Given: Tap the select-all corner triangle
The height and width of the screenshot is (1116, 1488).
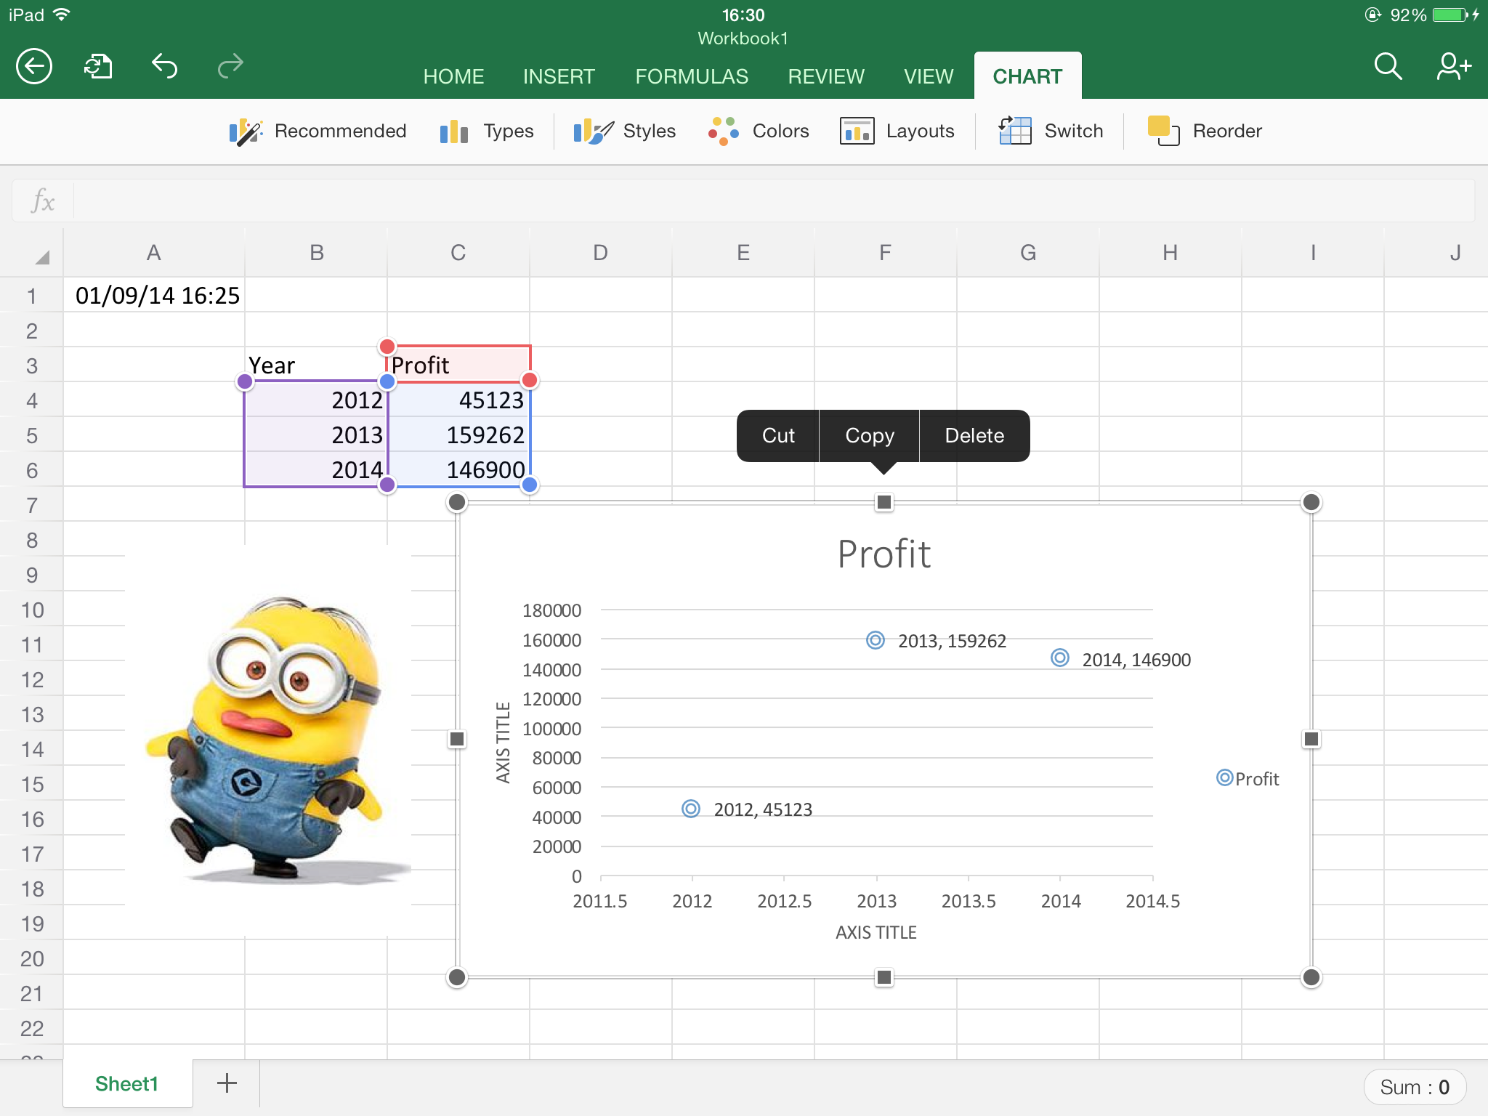Looking at the screenshot, I should click(x=42, y=256).
